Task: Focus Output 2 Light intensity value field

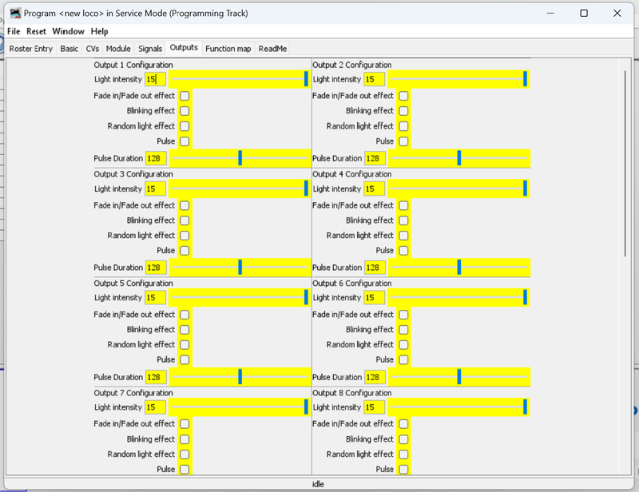Action: [x=374, y=79]
